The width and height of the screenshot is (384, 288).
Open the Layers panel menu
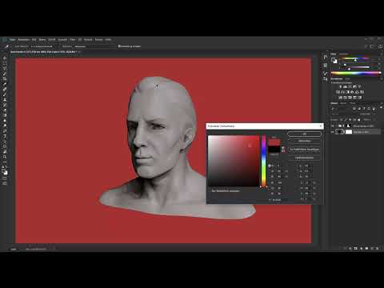[x=381, y=103]
